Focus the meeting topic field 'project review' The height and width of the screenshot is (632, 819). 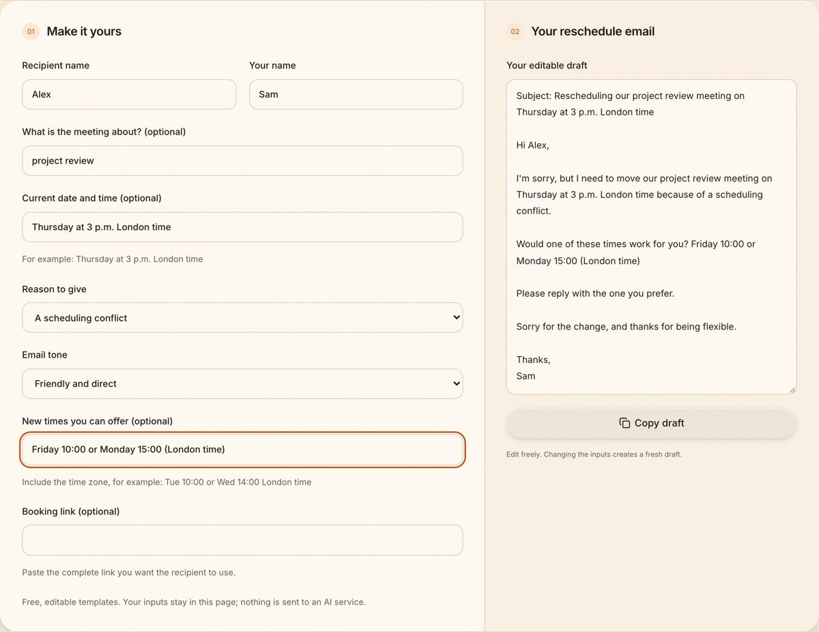point(242,160)
